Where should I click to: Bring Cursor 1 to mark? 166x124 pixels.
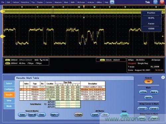click(x=142, y=109)
